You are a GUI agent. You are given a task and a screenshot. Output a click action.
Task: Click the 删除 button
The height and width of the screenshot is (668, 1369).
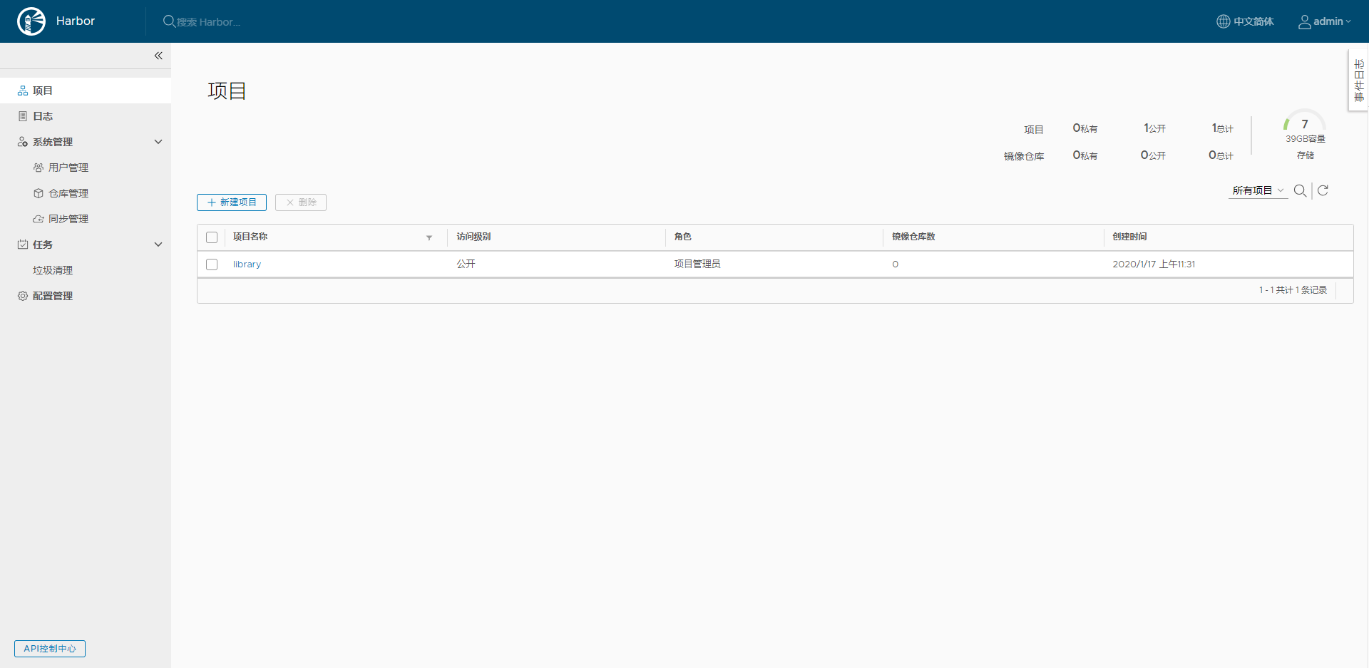click(301, 202)
